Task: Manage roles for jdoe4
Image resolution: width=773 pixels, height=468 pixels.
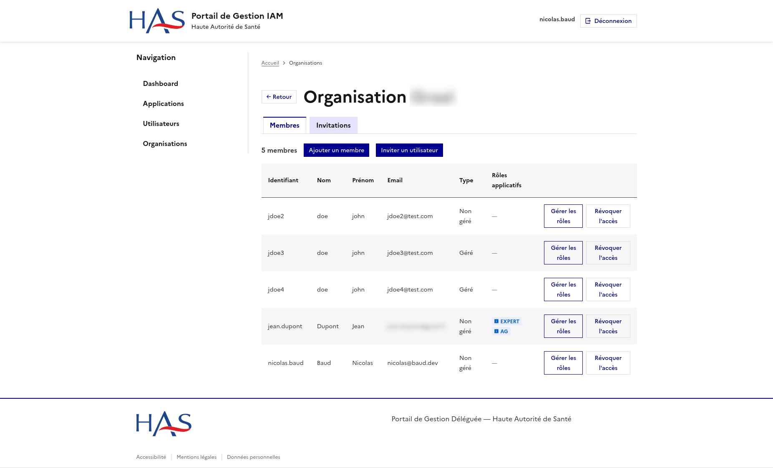Action: tap(563, 289)
